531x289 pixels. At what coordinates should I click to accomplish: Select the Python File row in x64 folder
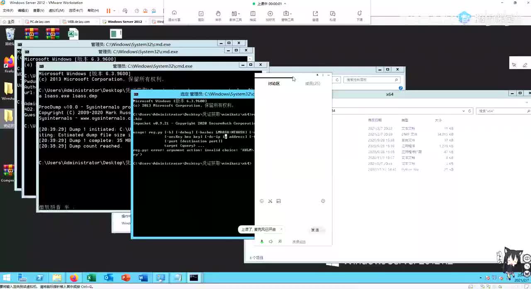pyautogui.click(x=411, y=170)
